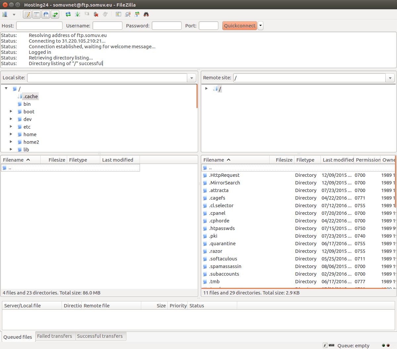Sort remote list by Filesize column
The image size is (397, 349).
coord(282,160)
